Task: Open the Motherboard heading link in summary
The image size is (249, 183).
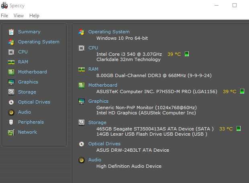Action: click(x=103, y=85)
